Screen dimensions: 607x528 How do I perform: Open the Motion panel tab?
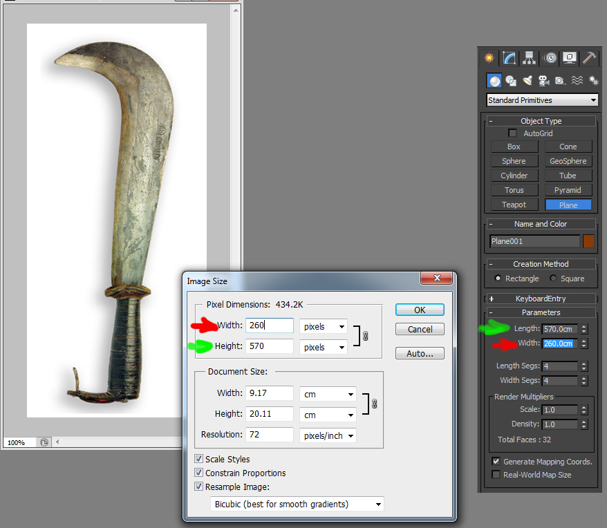pyautogui.click(x=550, y=58)
